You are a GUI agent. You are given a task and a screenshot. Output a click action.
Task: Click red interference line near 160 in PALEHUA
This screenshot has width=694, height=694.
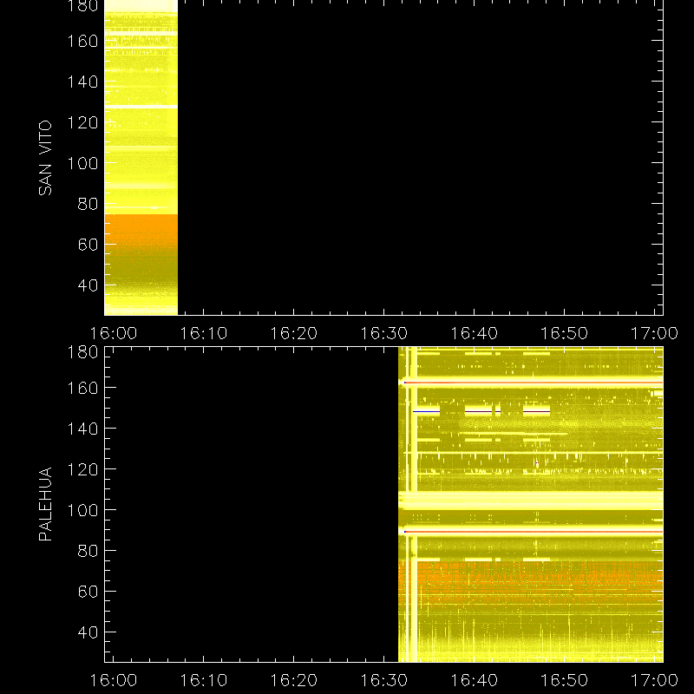pos(534,383)
